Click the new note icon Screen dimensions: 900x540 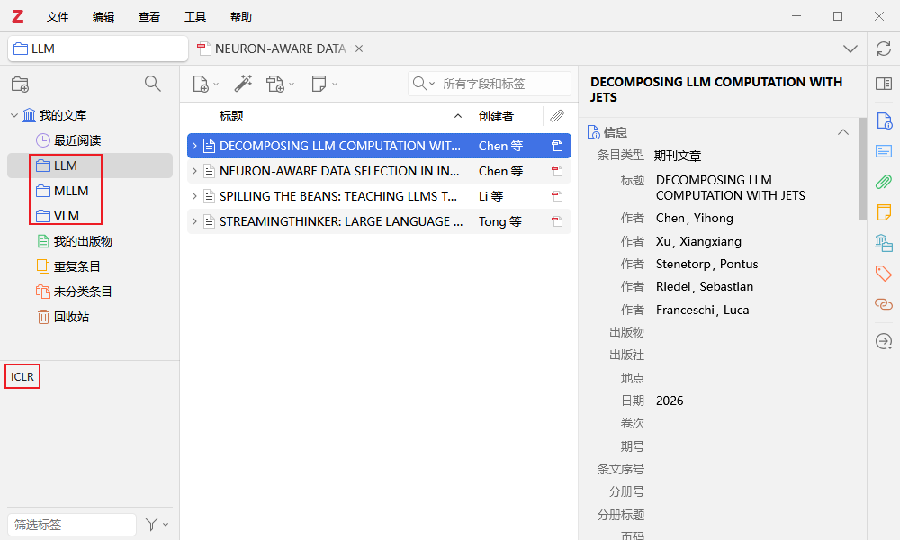319,84
